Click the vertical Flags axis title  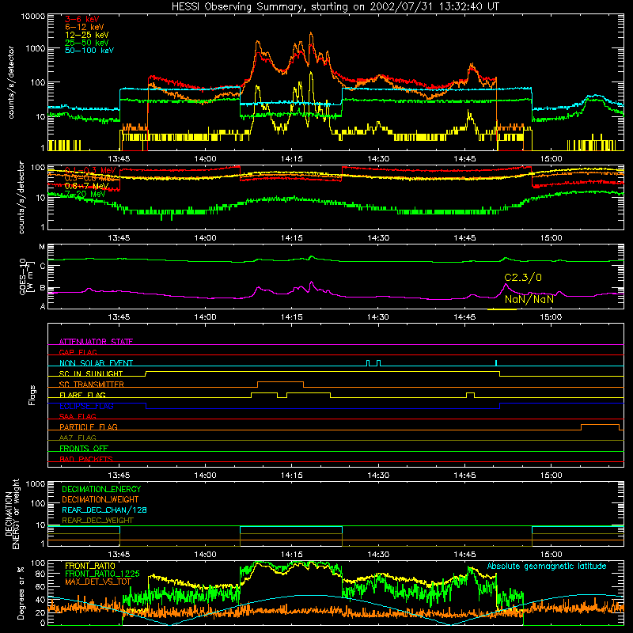[32, 395]
